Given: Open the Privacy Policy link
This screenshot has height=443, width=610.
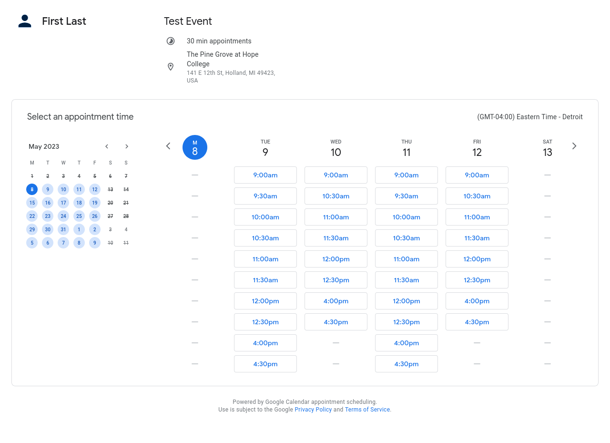Looking at the screenshot, I should pos(313,410).
